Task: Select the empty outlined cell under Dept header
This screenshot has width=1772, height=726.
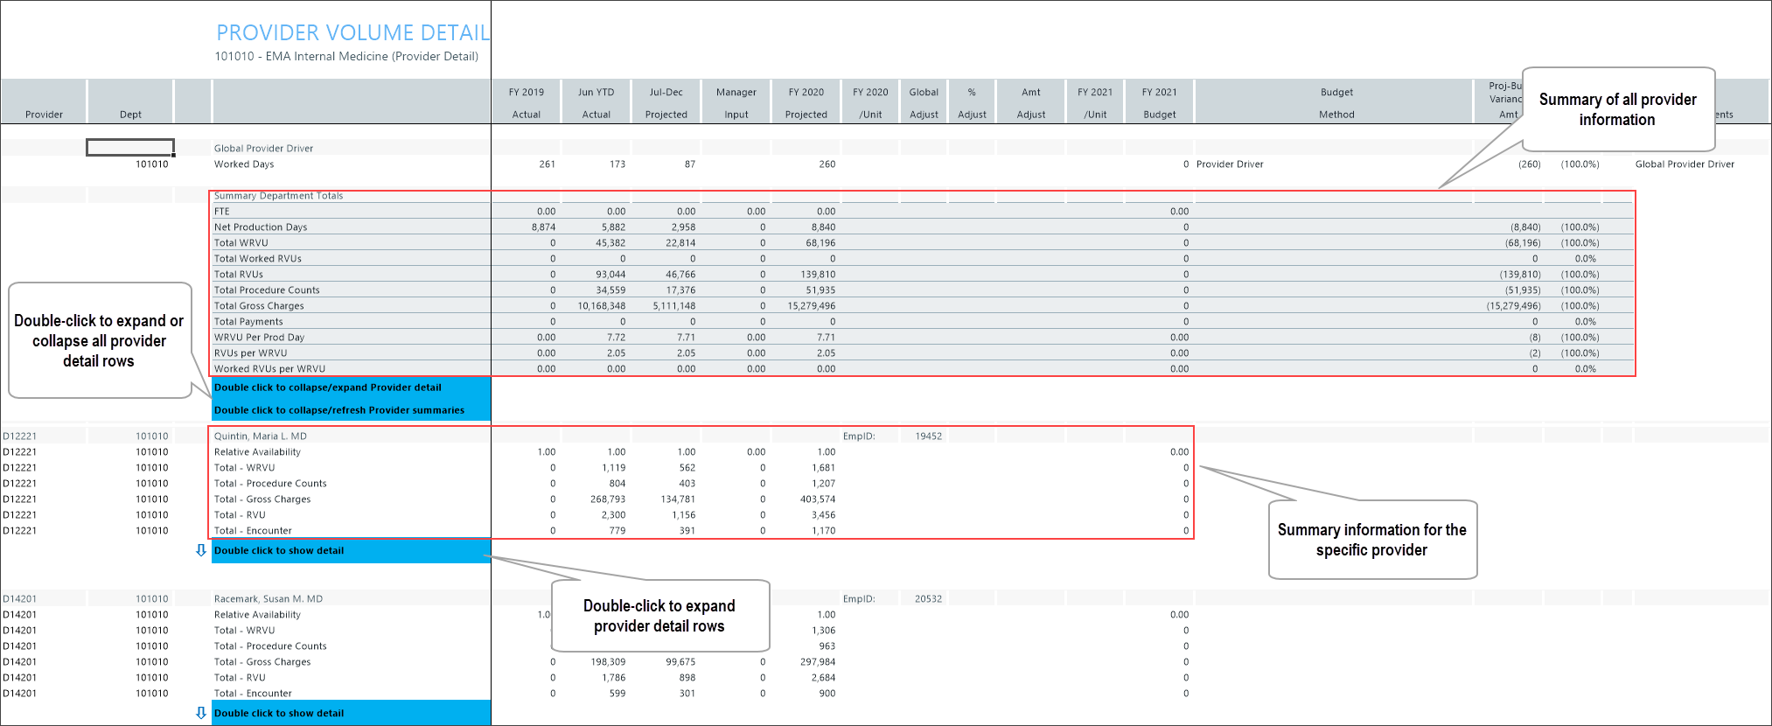Action: pos(130,148)
